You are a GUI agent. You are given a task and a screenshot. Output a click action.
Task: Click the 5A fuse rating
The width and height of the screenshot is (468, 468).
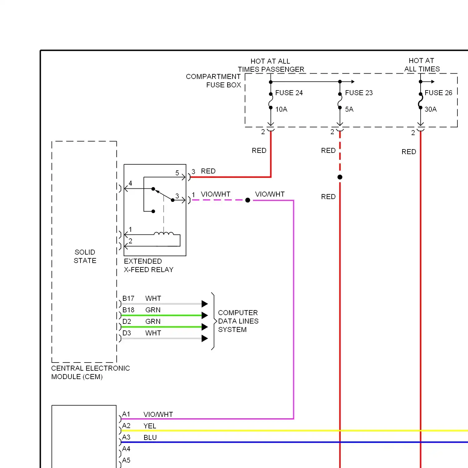pos(349,109)
